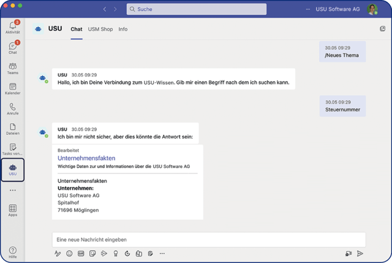Viewport: 392px width, 263px height.
Task: Click the bold 'Unternehmen:' label
Action: click(x=75, y=188)
